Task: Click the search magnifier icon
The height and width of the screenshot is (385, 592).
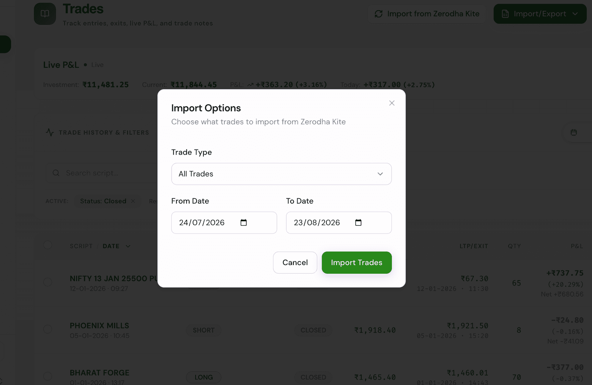Action: click(x=56, y=173)
